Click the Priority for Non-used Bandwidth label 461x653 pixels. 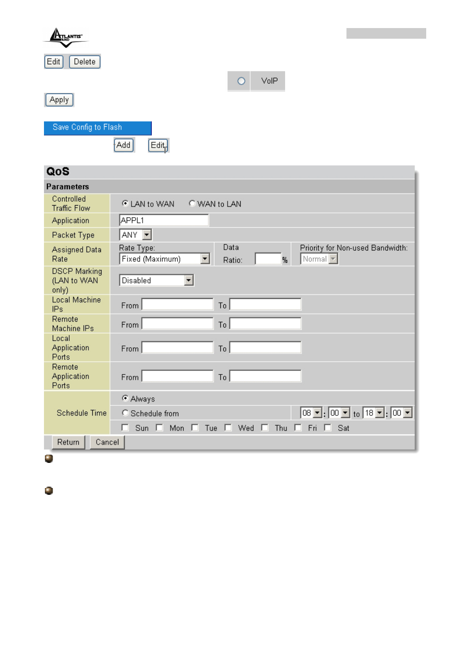(354, 248)
